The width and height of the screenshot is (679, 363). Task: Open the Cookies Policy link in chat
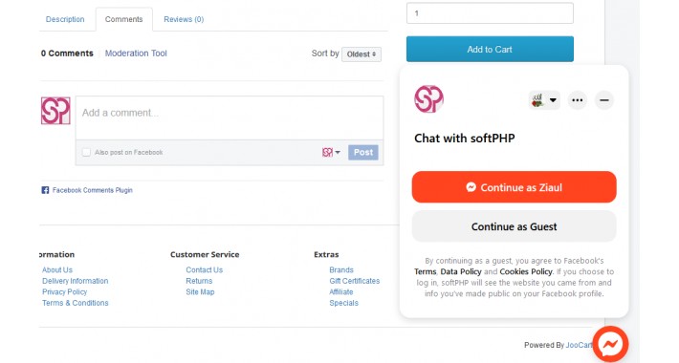click(526, 271)
